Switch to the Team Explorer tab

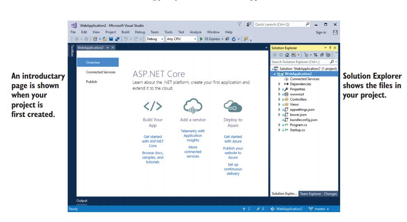(310, 194)
